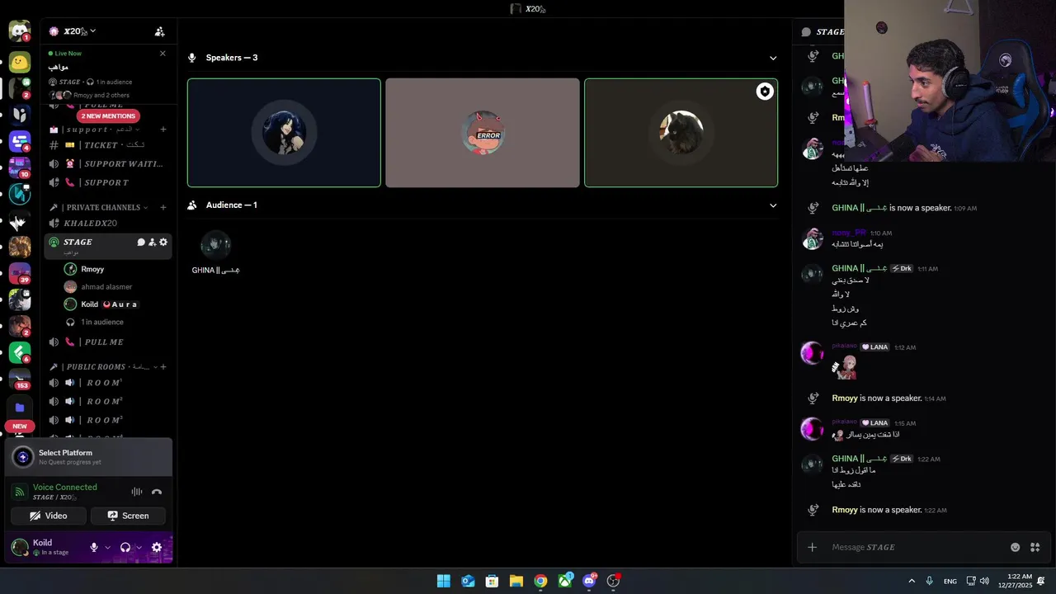Add channel to support category

click(x=163, y=130)
